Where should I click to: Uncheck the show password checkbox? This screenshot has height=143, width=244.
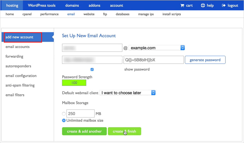click(92, 70)
